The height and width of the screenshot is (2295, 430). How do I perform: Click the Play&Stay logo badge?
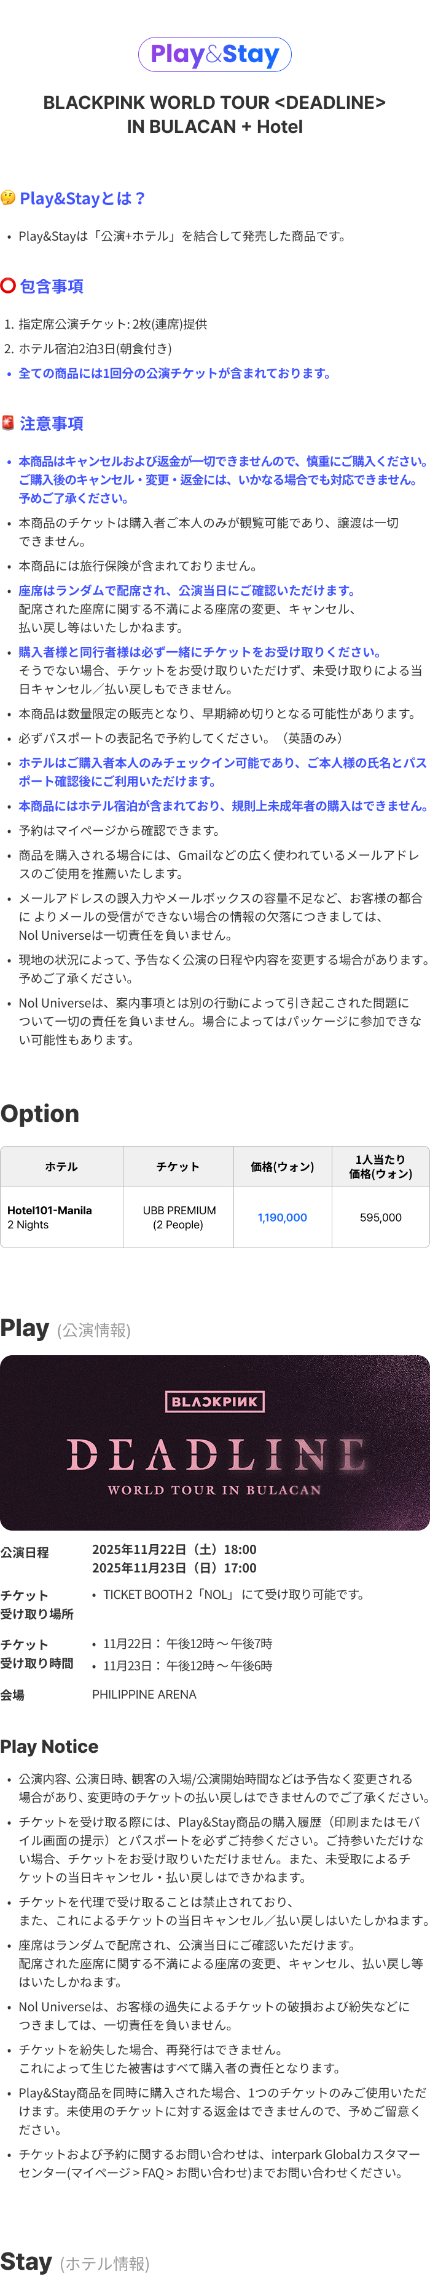215,54
